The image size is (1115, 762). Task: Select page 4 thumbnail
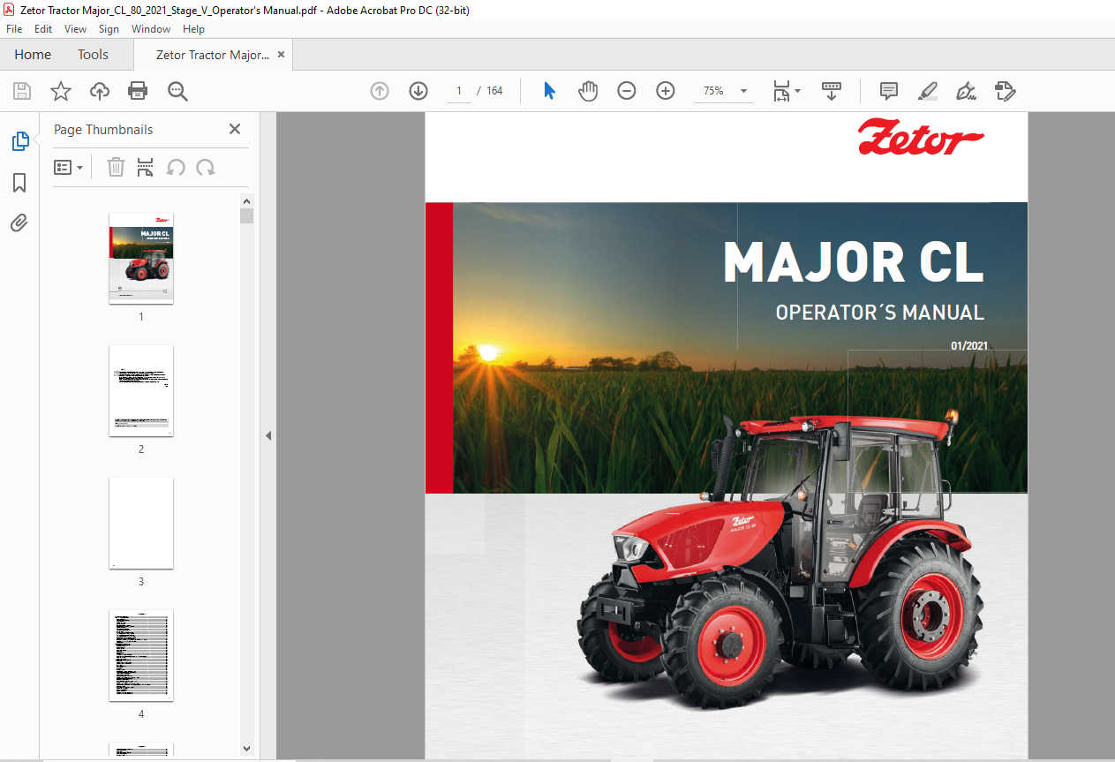pos(141,655)
